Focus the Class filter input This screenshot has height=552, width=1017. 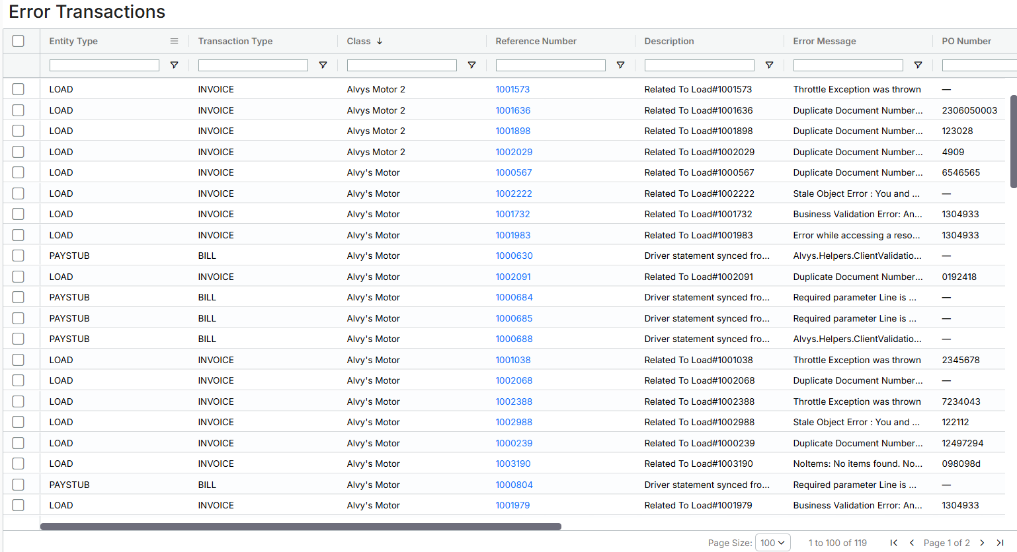[402, 65]
